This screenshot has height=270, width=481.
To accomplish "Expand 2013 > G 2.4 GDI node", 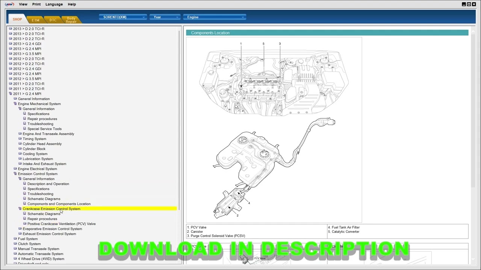I will [11, 43].
